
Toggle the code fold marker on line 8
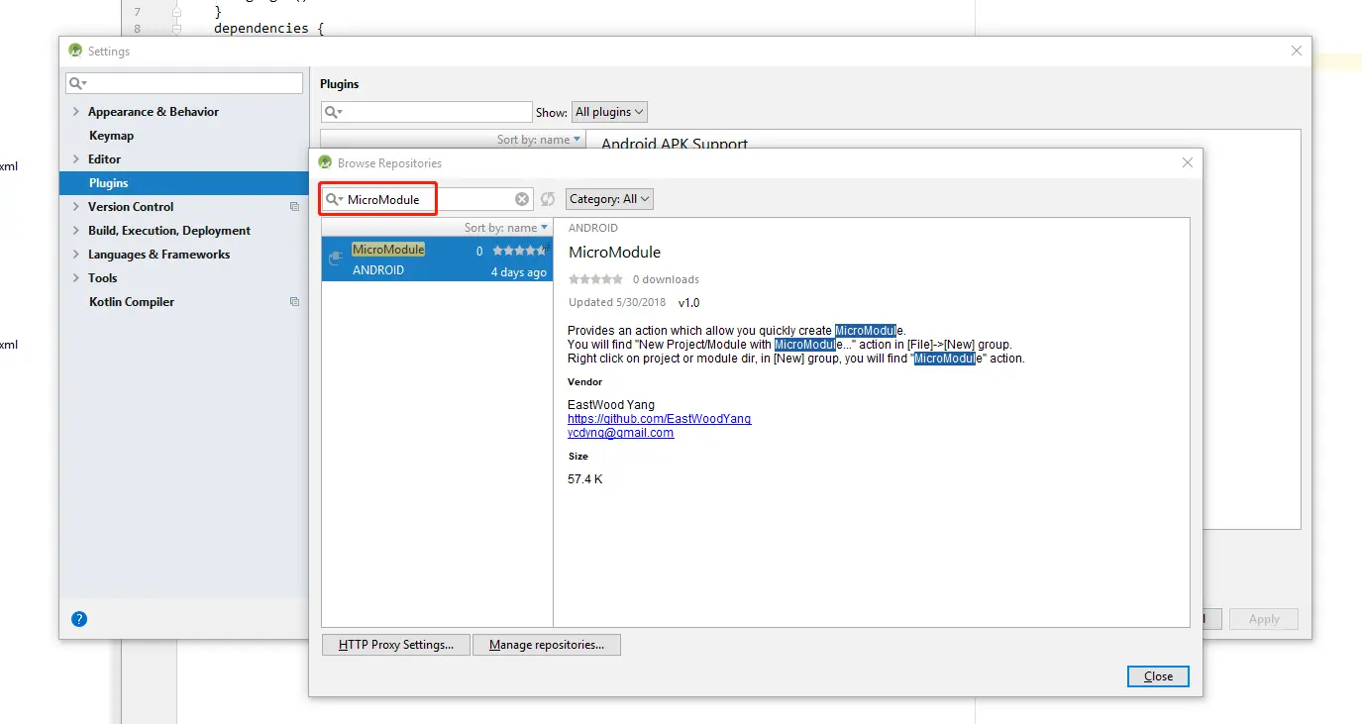pyautogui.click(x=176, y=29)
